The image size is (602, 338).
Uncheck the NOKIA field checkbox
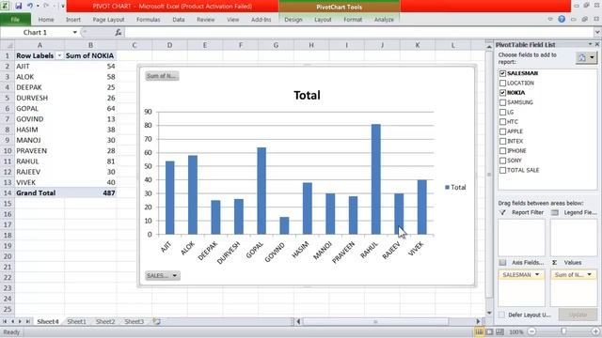pos(502,92)
